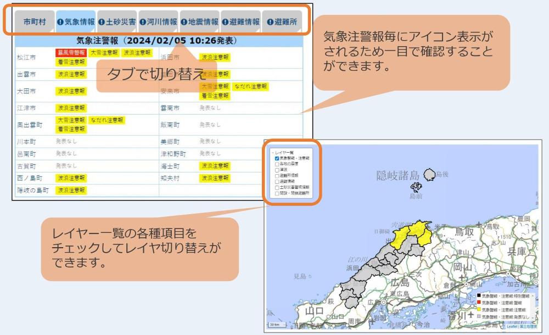Disable the 気象警報・注意報 layer checkbox

276,158
